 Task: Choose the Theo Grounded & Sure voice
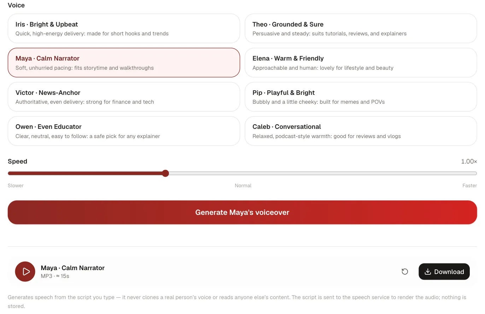(361, 28)
